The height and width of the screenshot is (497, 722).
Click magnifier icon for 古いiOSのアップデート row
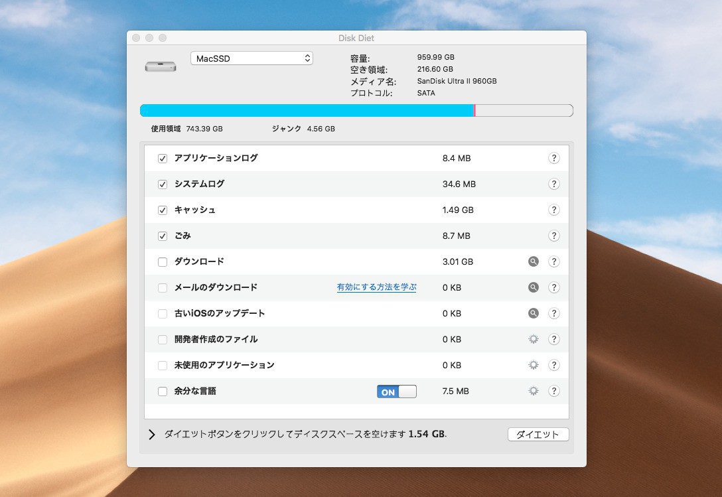[x=534, y=313]
